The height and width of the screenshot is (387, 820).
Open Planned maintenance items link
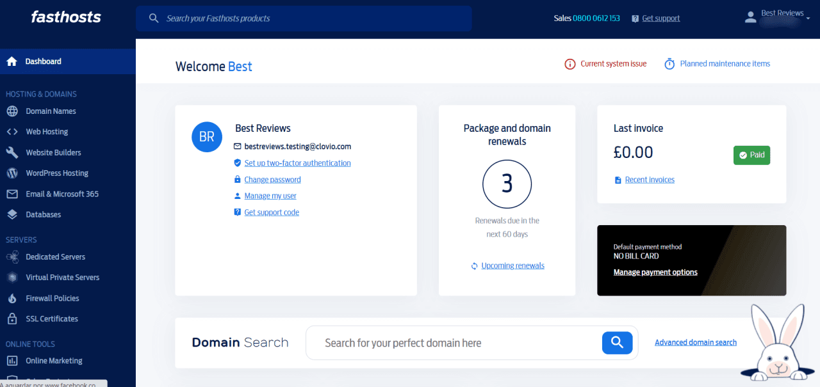(725, 64)
